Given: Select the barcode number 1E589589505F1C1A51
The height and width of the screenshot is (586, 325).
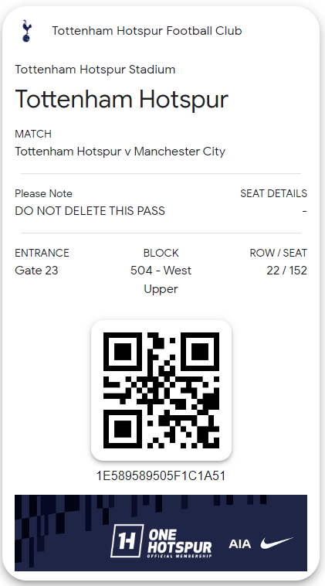Looking at the screenshot, I should [161, 475].
